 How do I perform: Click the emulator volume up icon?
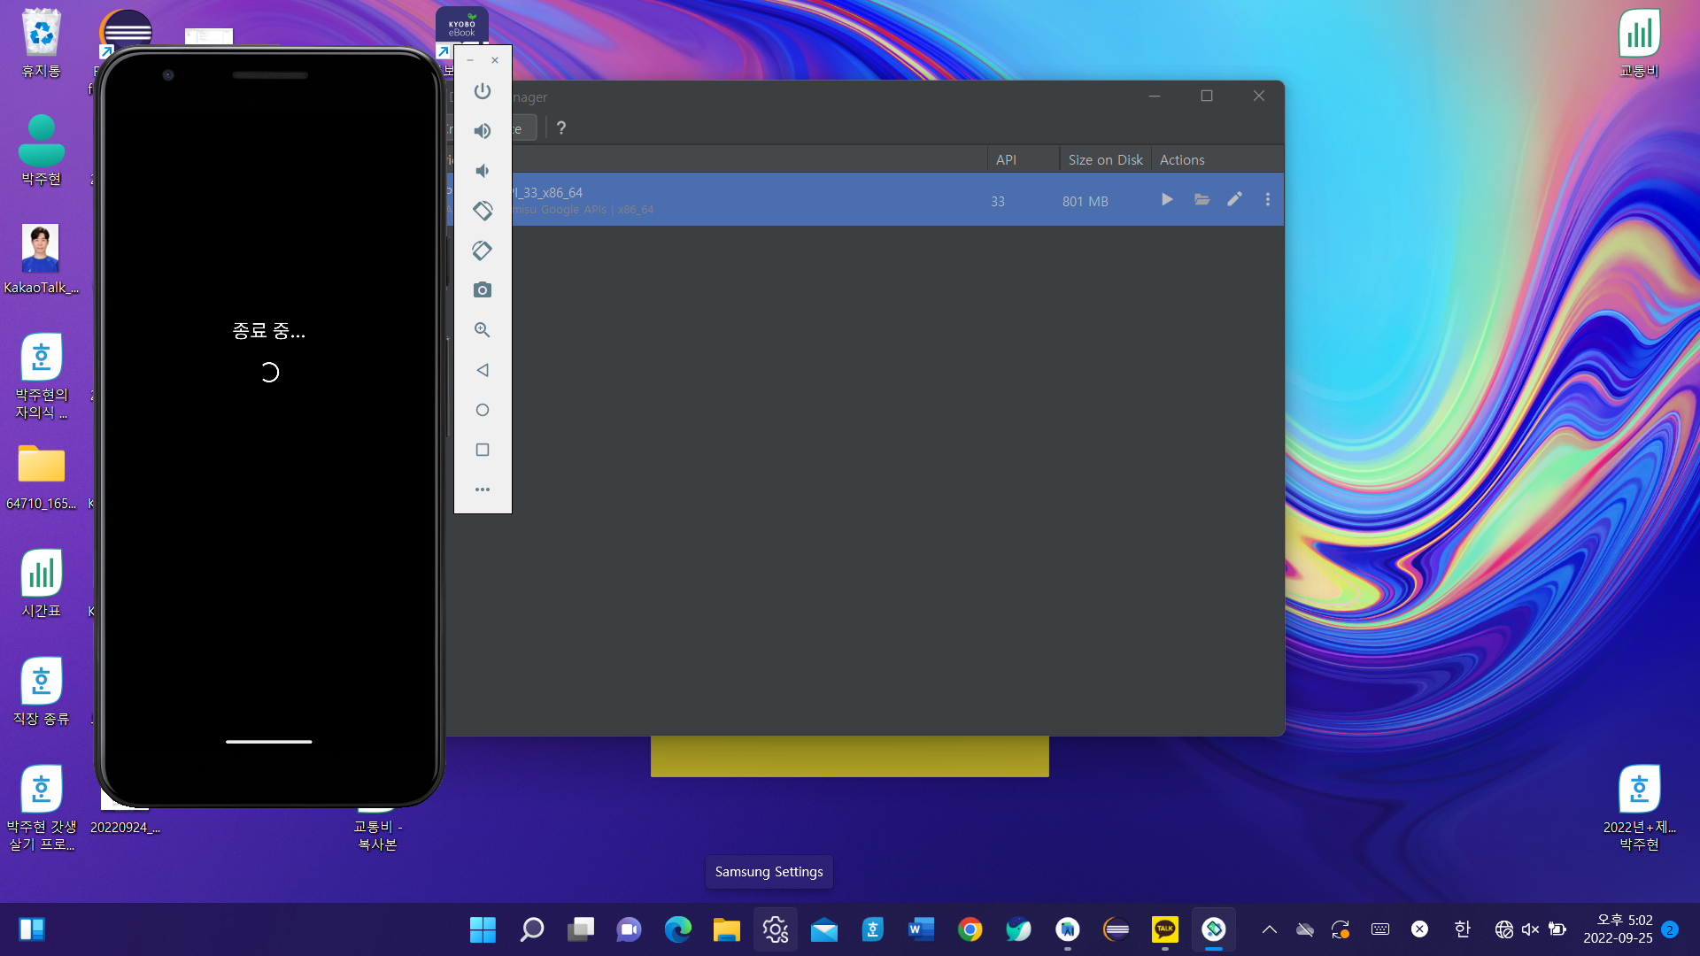click(482, 131)
